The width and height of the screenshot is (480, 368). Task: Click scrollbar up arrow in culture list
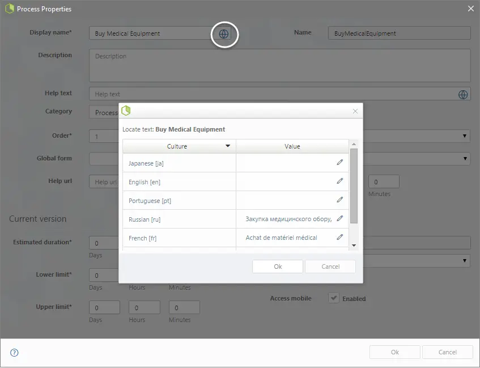354,144
